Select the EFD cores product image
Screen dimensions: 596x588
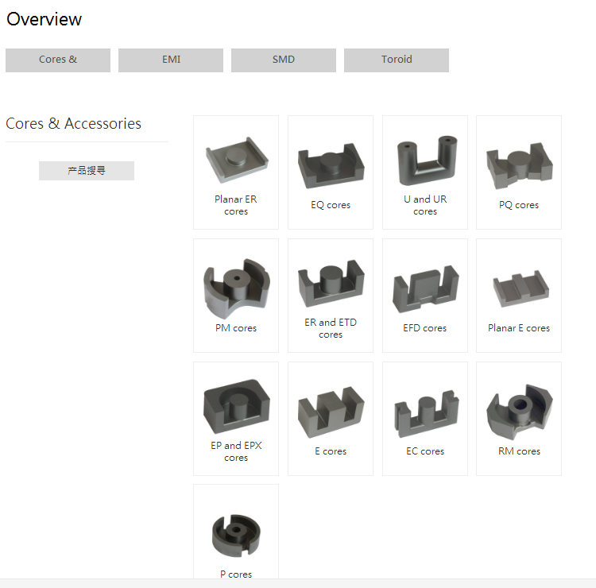(424, 288)
